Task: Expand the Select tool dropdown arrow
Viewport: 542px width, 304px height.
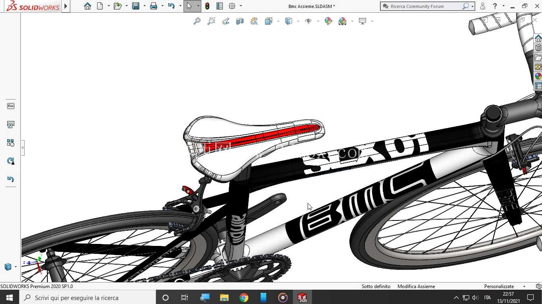Action: point(198,6)
